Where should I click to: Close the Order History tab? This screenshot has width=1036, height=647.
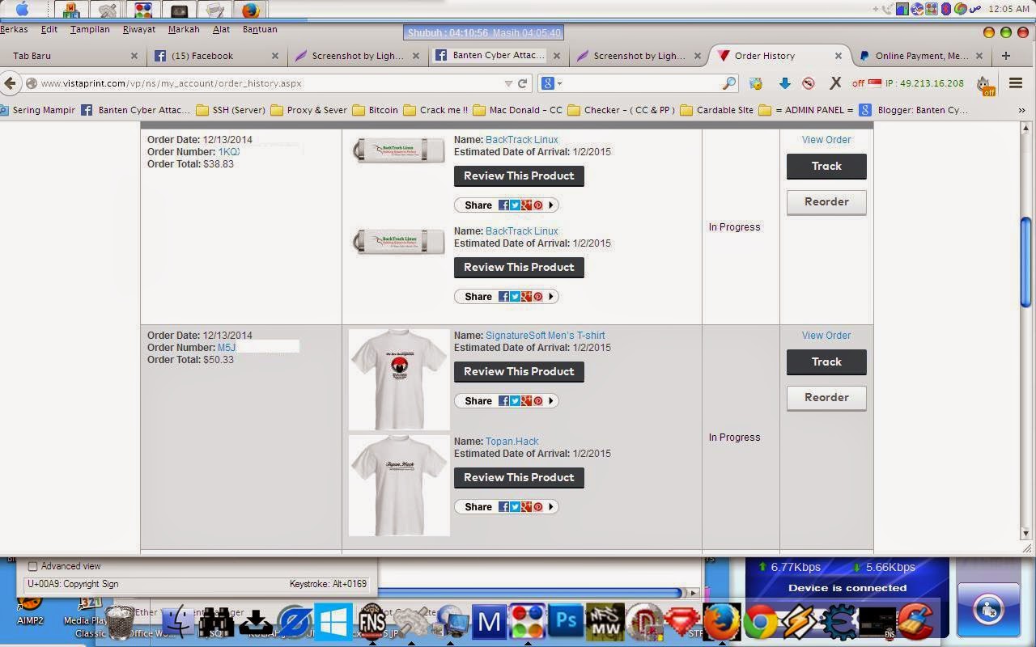(838, 56)
